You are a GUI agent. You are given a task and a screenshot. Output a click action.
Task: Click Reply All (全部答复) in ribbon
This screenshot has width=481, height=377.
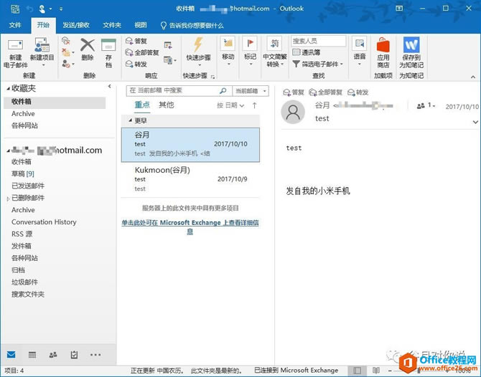tap(142, 52)
